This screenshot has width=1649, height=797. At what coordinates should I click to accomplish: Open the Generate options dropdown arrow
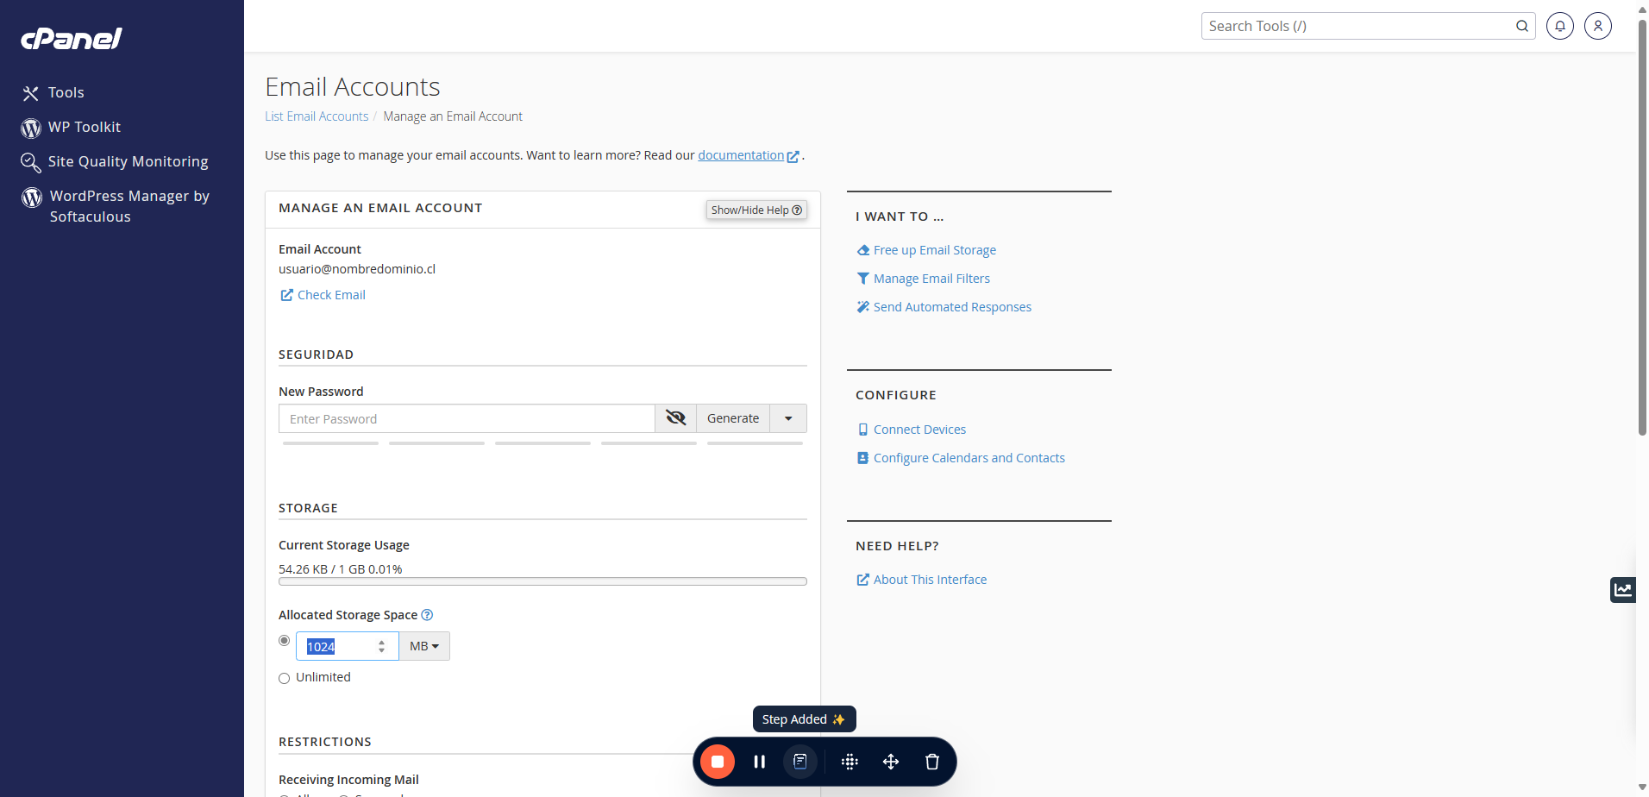click(x=788, y=418)
